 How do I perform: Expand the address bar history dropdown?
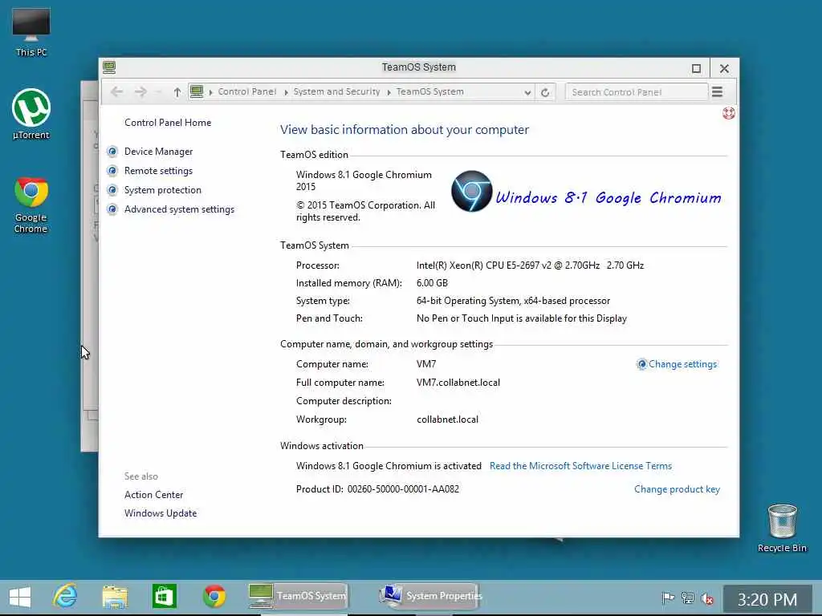(x=527, y=92)
